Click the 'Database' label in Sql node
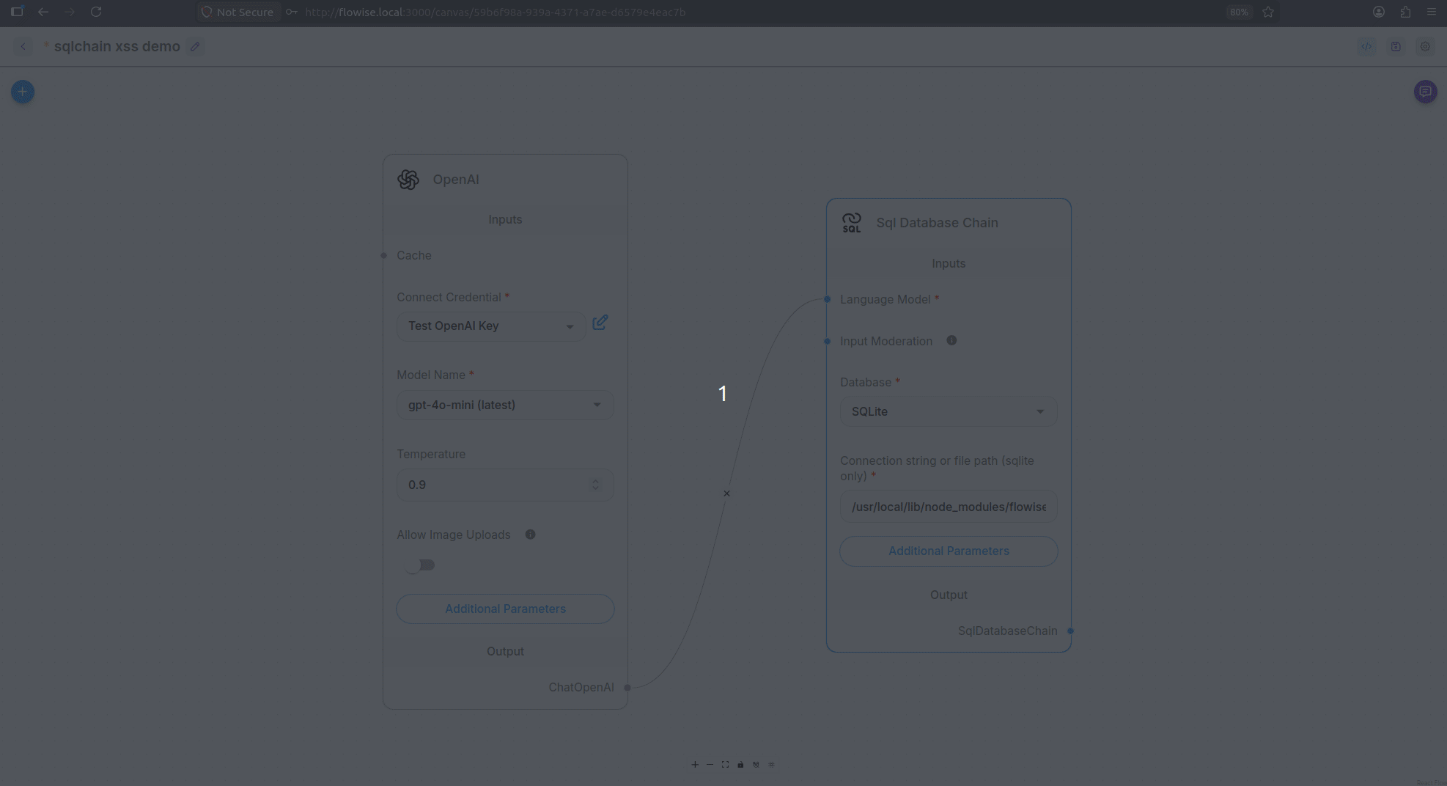The height and width of the screenshot is (786, 1447). pos(866,382)
